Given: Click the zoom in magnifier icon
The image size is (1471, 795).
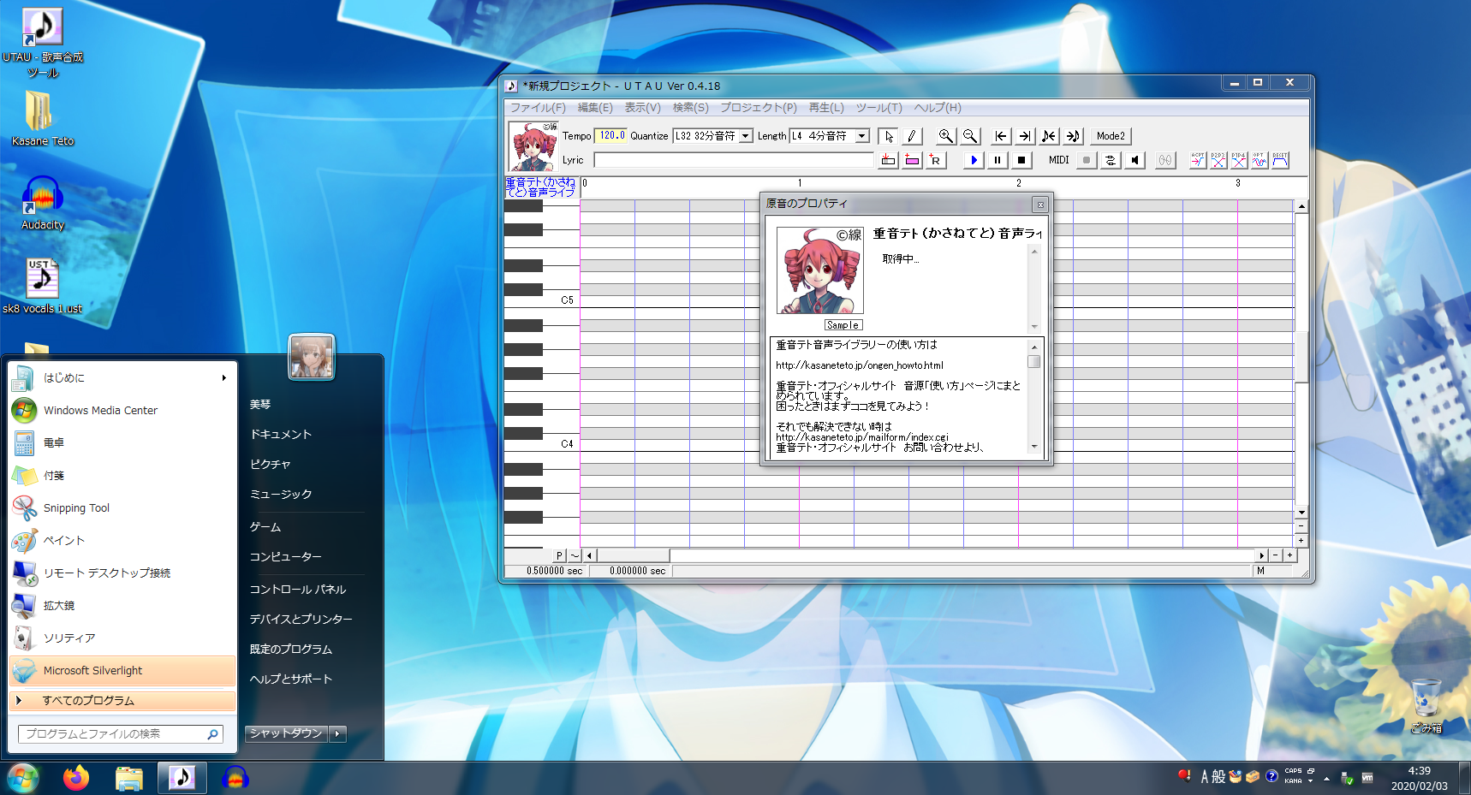Looking at the screenshot, I should tap(945, 136).
